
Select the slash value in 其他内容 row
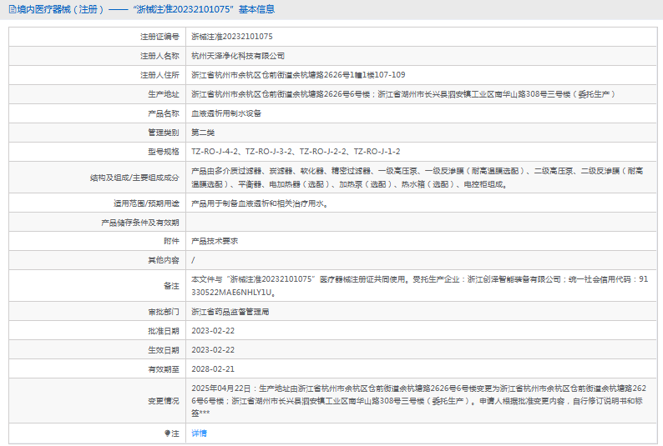click(x=193, y=260)
